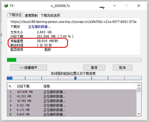The height and width of the screenshot is (122, 149).
Task: Close the o_202006.7z download window
Action: click(139, 6)
